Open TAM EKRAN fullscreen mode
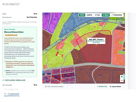This screenshot has width=136, height=102. [117, 15]
